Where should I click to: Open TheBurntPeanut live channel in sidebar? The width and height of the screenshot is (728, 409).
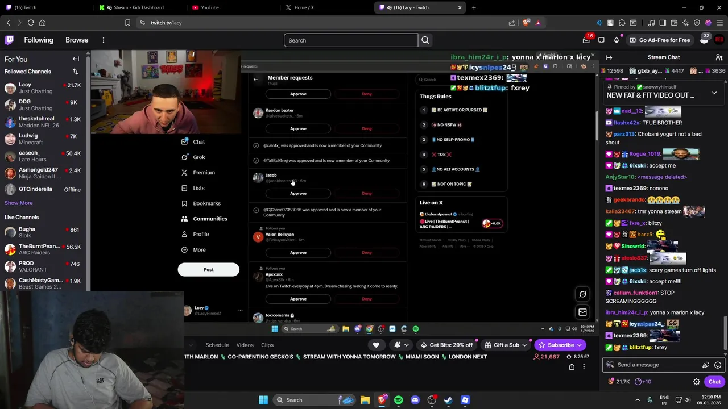(x=45, y=249)
